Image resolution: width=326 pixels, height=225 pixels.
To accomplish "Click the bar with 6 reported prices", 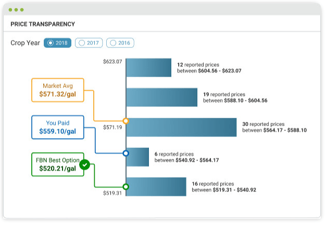I will (137, 157).
